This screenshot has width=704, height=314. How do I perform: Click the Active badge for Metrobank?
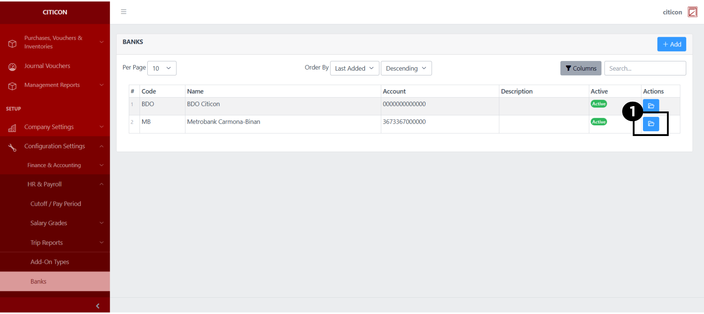click(x=599, y=122)
